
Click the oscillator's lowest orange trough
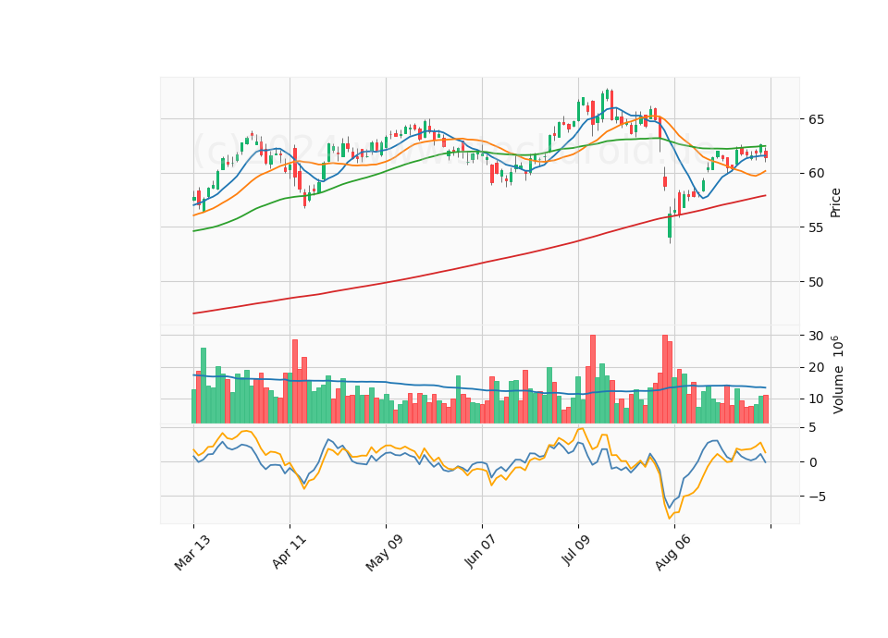coord(670,518)
